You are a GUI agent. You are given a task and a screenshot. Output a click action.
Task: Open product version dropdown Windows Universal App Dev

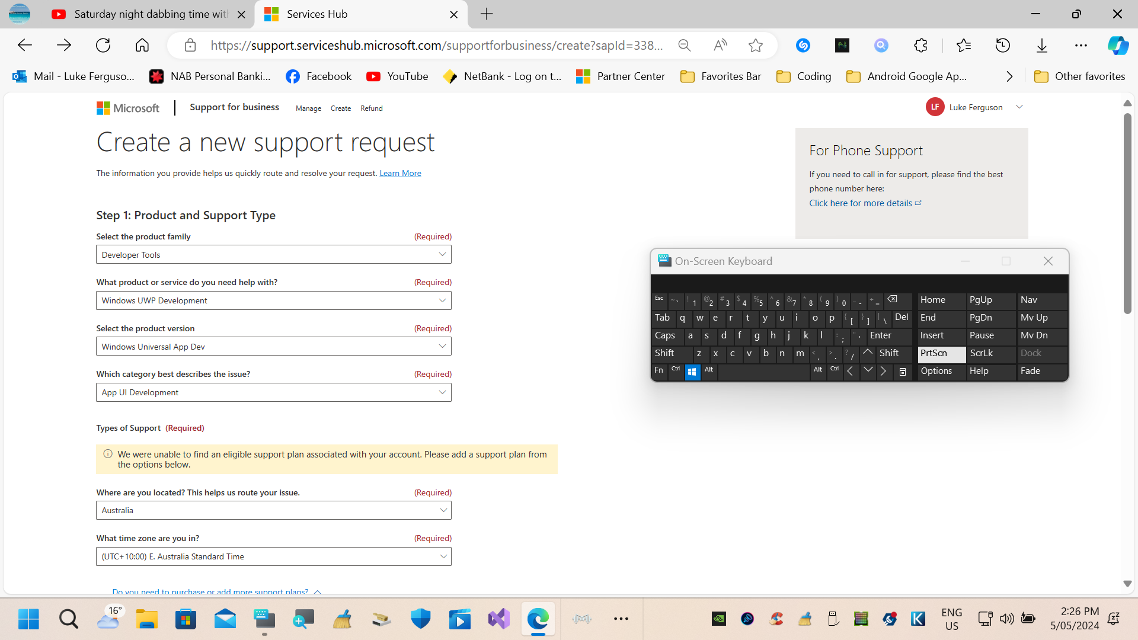coord(274,347)
